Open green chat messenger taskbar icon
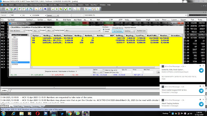 pos(78,113)
